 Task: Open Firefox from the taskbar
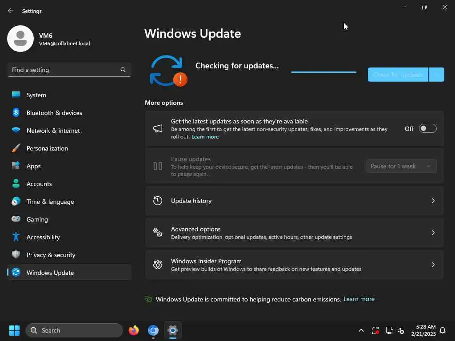click(x=133, y=330)
